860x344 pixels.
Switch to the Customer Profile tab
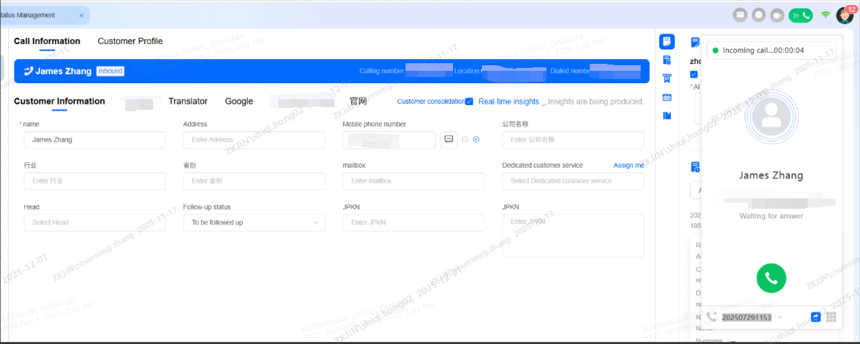[x=130, y=41]
